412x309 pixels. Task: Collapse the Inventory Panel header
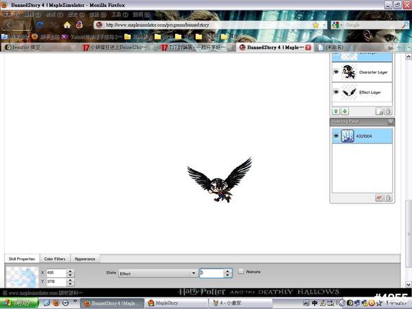[390, 122]
